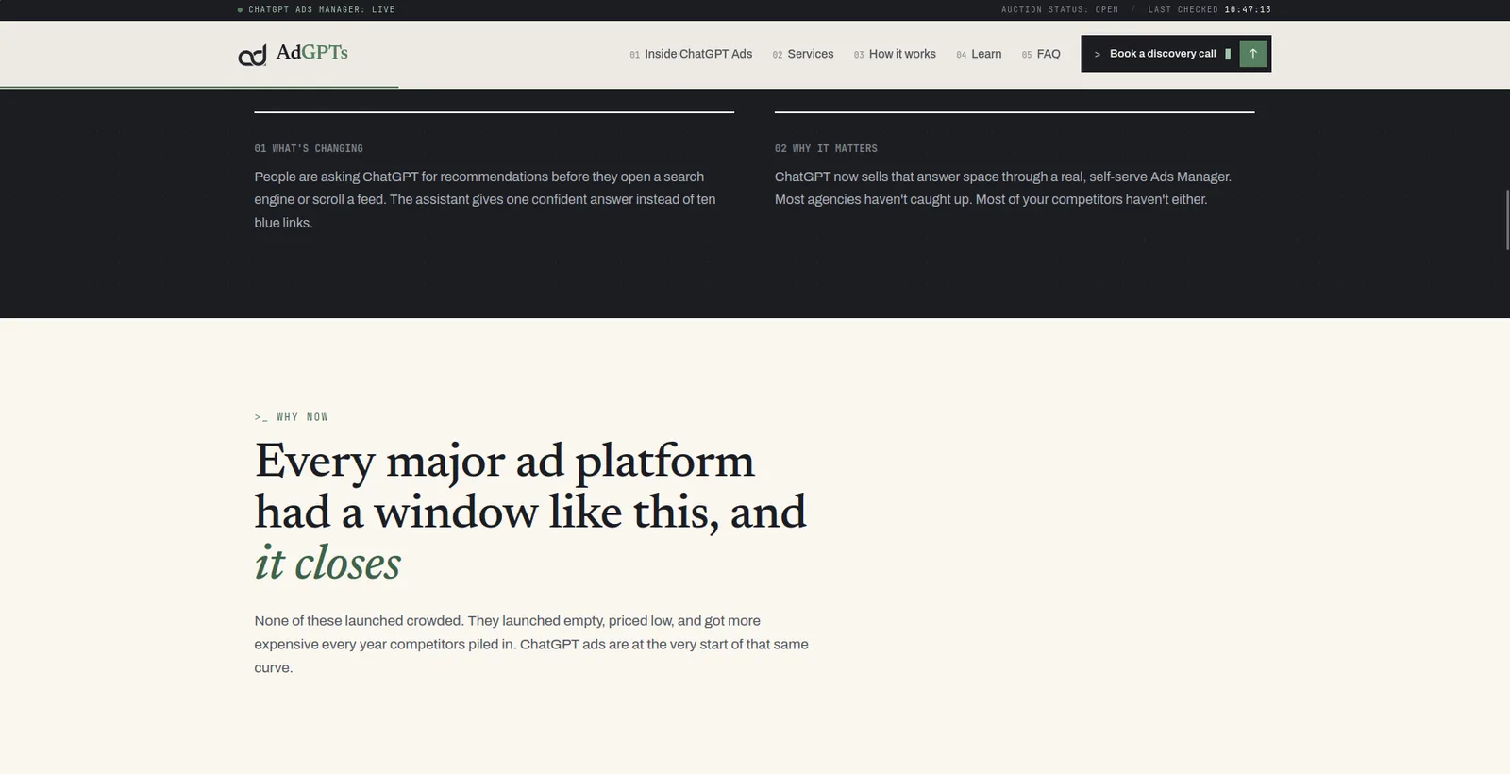Click the "02 WHY IT MATTERS" label
The width and height of the screenshot is (1510, 774).
pos(826,148)
